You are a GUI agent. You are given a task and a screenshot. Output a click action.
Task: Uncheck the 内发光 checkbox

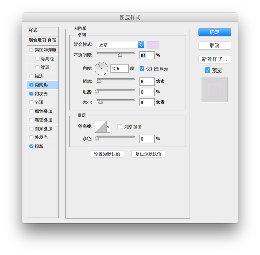point(31,94)
